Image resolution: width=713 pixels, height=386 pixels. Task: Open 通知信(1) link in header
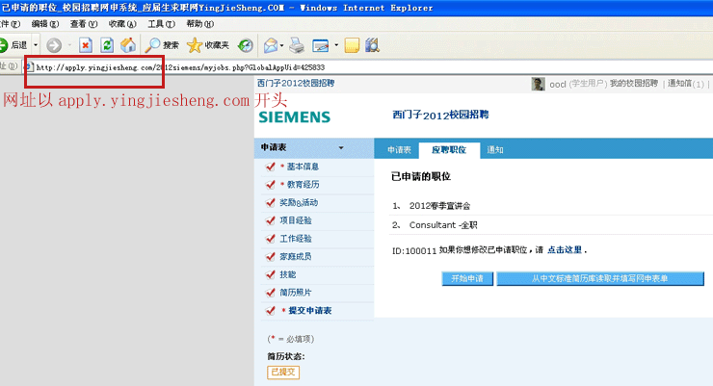pos(686,84)
